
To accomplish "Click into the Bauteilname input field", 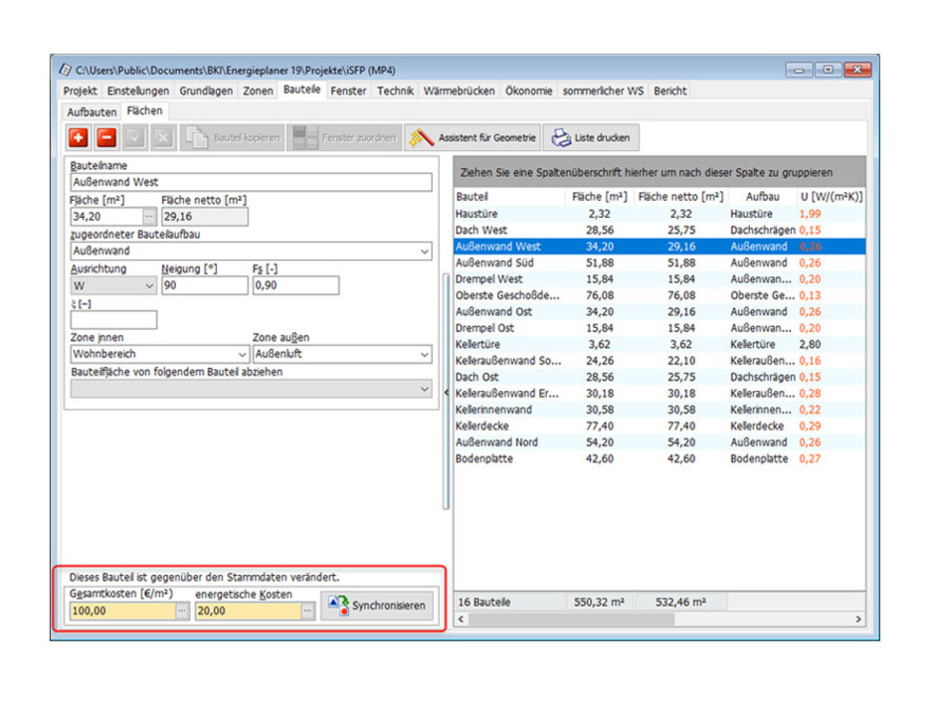I will point(251,183).
